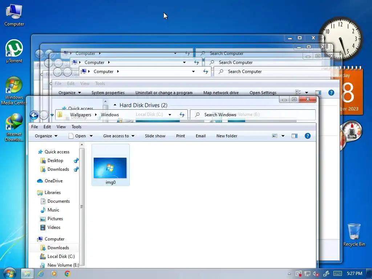
Task: Create a New folder from toolbar
Action: (x=227, y=136)
